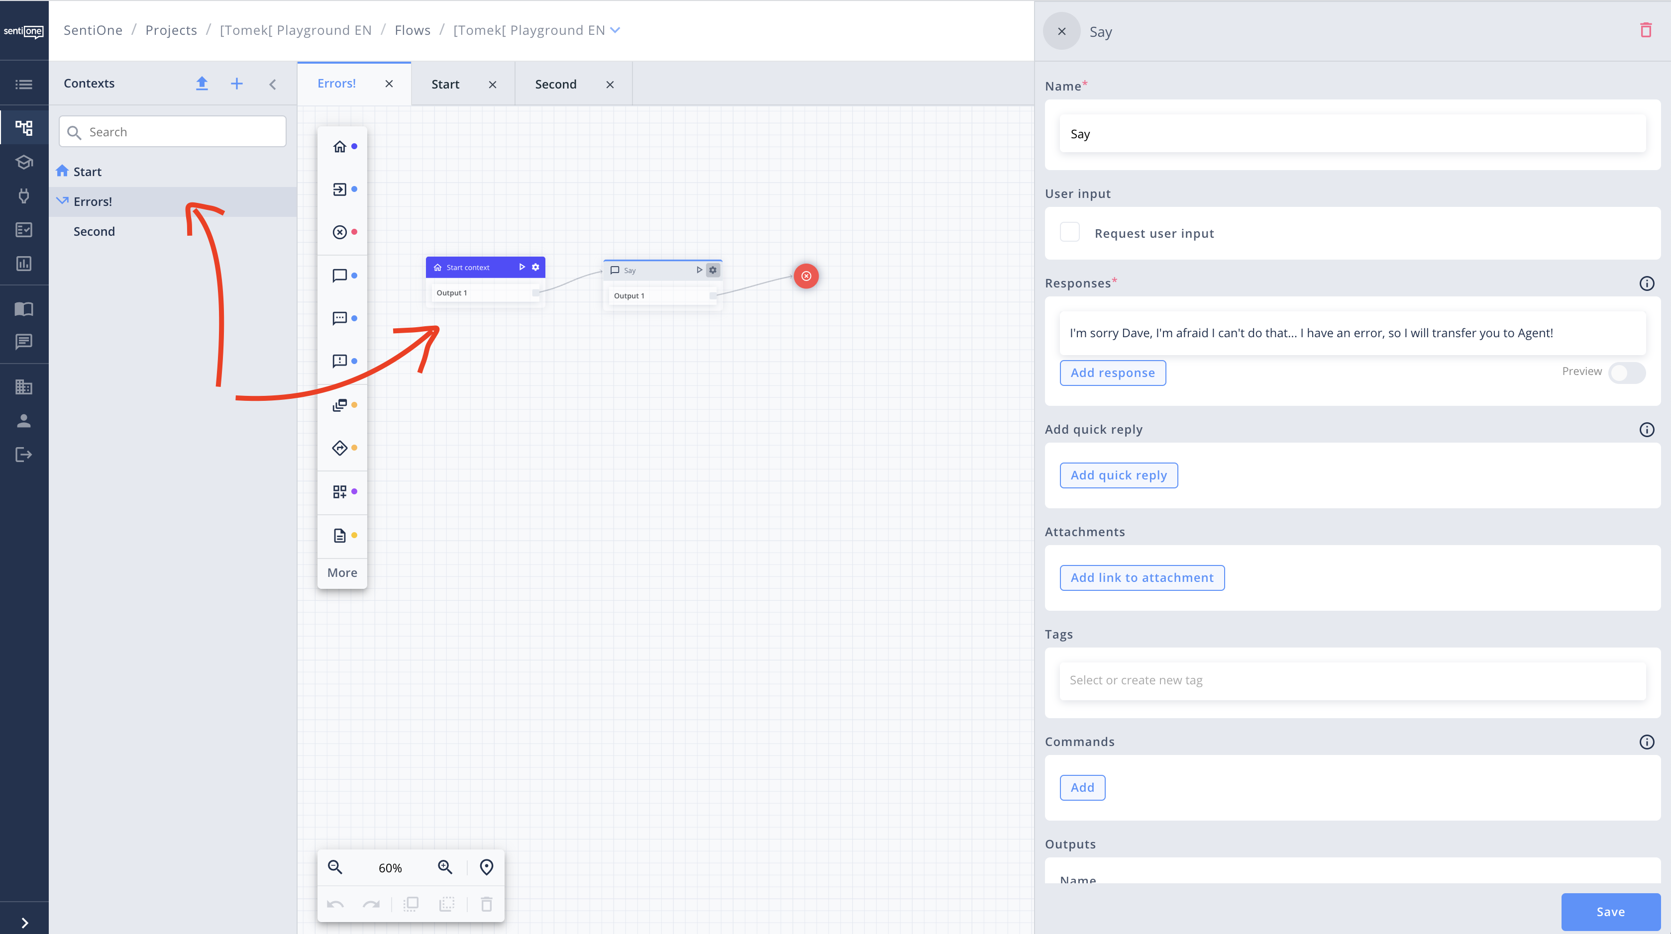The image size is (1671, 934).
Task: Click the zoom out magnifier icon
Action: [335, 867]
